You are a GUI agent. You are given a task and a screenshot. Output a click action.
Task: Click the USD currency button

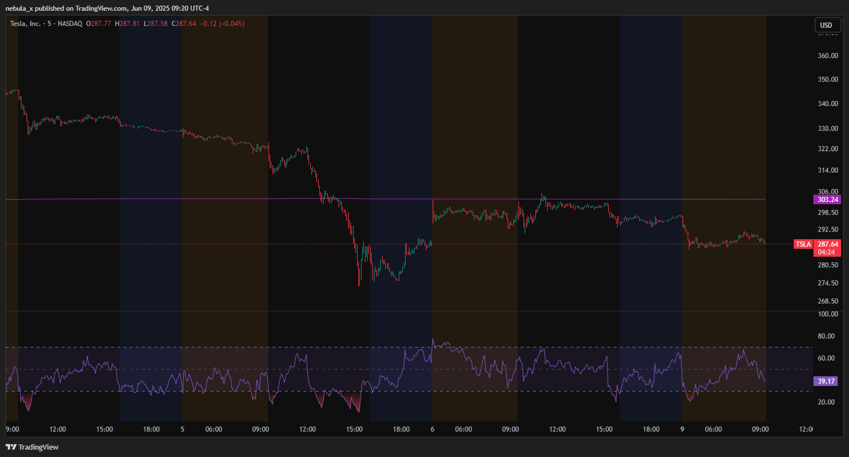pyautogui.click(x=826, y=25)
